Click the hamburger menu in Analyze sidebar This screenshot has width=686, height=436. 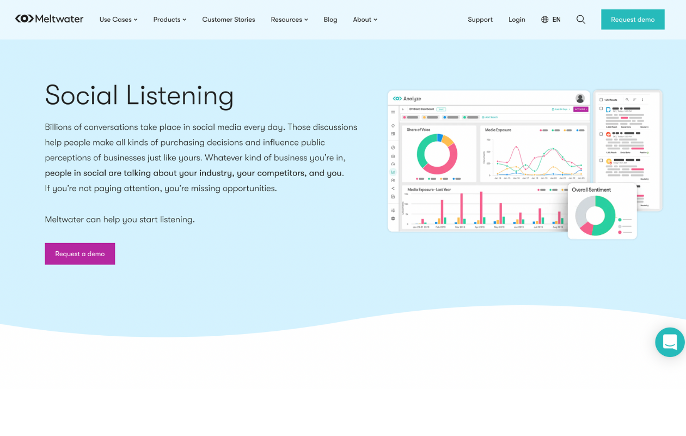(x=393, y=112)
